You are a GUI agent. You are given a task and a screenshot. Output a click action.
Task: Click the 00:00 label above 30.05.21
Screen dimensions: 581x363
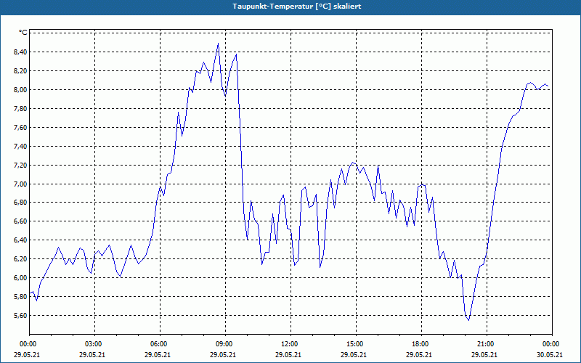551,343
